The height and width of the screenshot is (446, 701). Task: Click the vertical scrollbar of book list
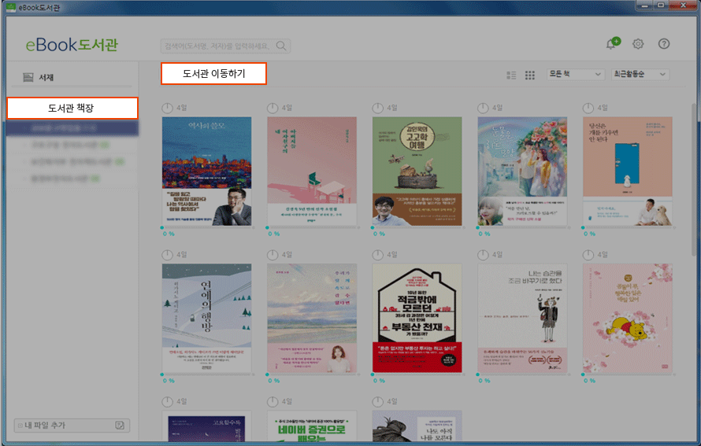[695, 181]
